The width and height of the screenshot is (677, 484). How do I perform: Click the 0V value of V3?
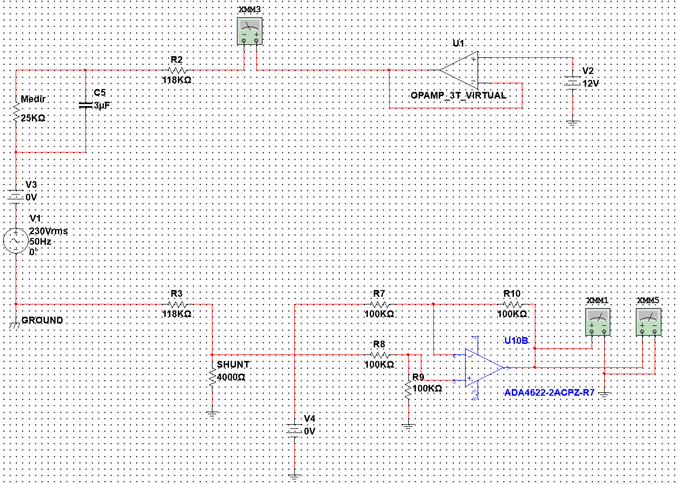pos(31,197)
